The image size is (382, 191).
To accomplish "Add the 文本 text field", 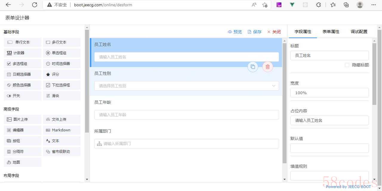I will click(x=62, y=141).
